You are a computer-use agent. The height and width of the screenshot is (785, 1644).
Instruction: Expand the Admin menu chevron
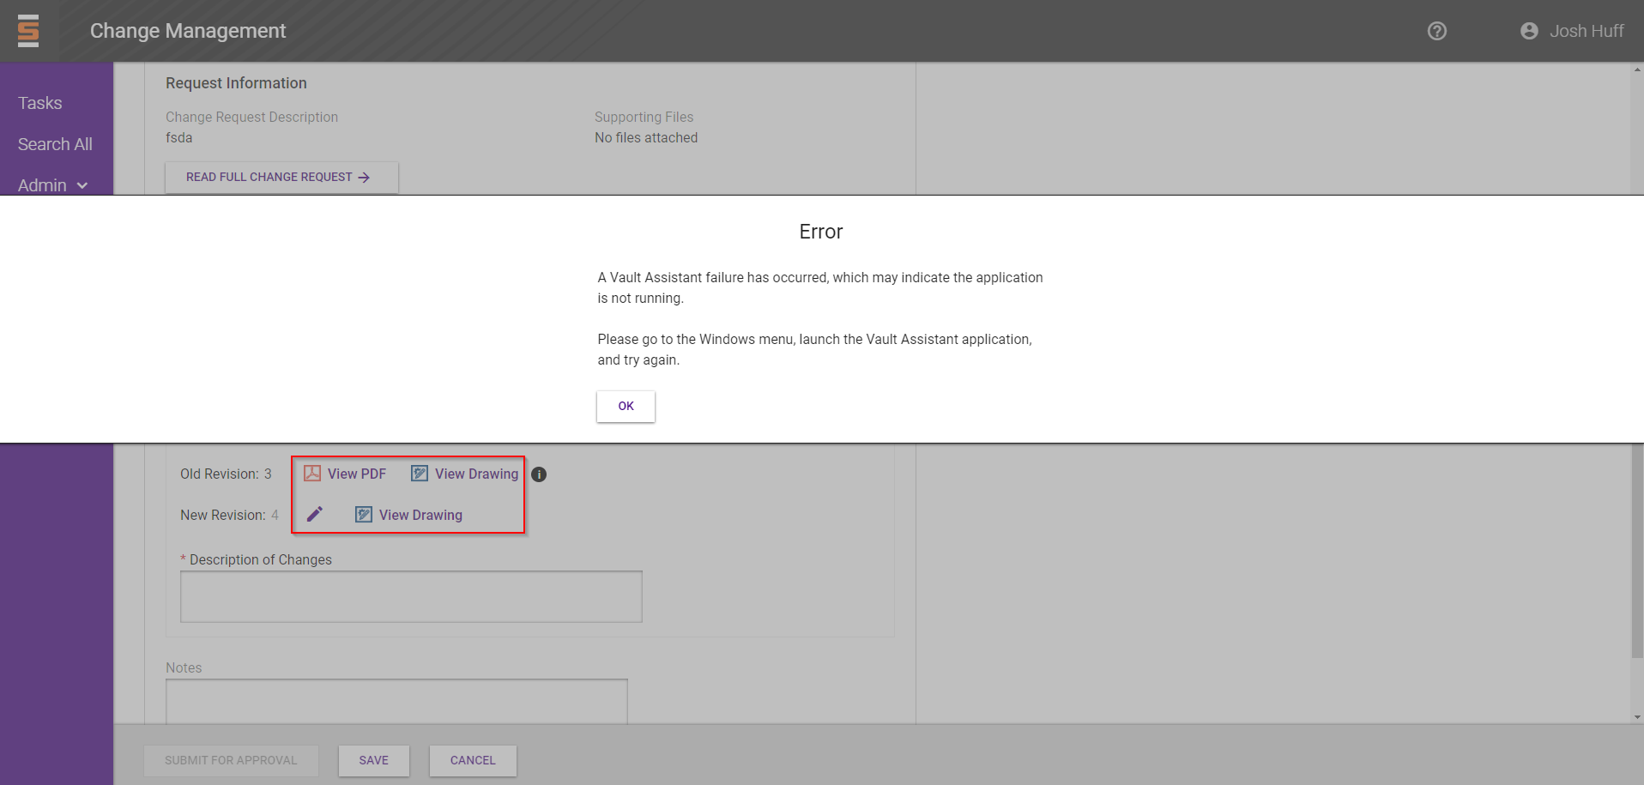point(82,185)
